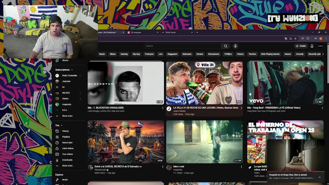The image size is (329, 185).
Task: Open the browser extensions puzzle icon
Action: 308,39
